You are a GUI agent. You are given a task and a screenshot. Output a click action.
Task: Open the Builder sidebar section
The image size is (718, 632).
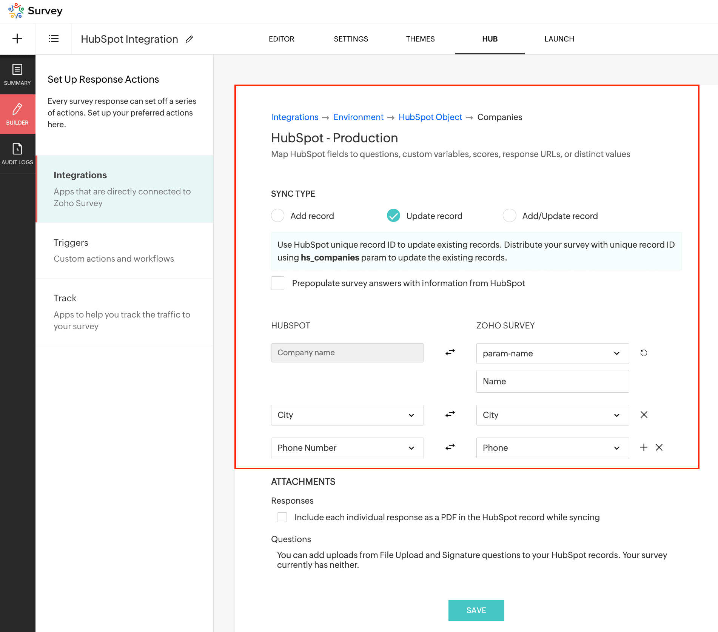pyautogui.click(x=17, y=114)
